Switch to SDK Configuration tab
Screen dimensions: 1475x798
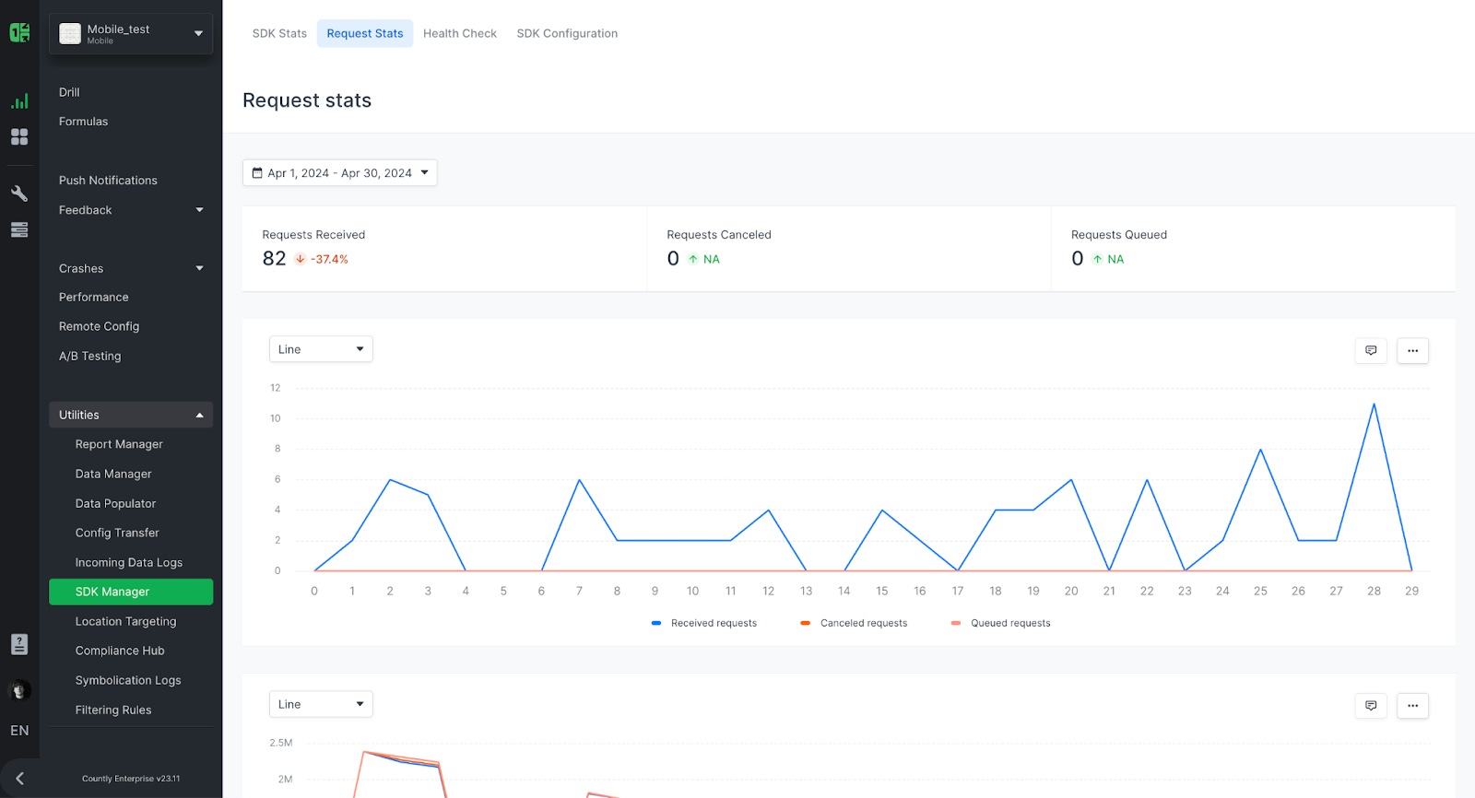click(x=567, y=33)
